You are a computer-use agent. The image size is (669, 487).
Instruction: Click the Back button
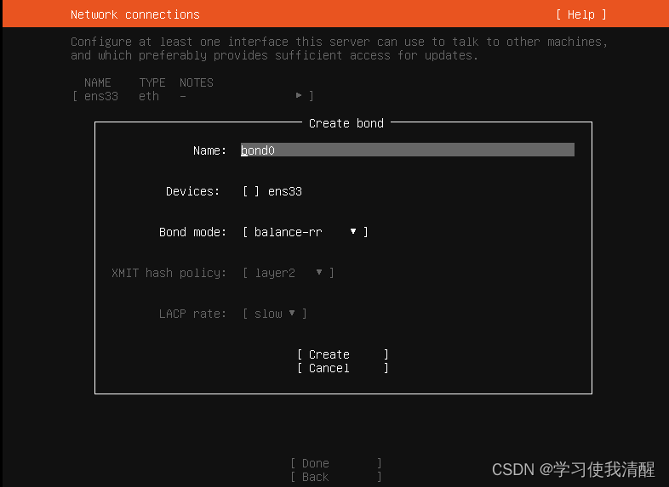336,477
